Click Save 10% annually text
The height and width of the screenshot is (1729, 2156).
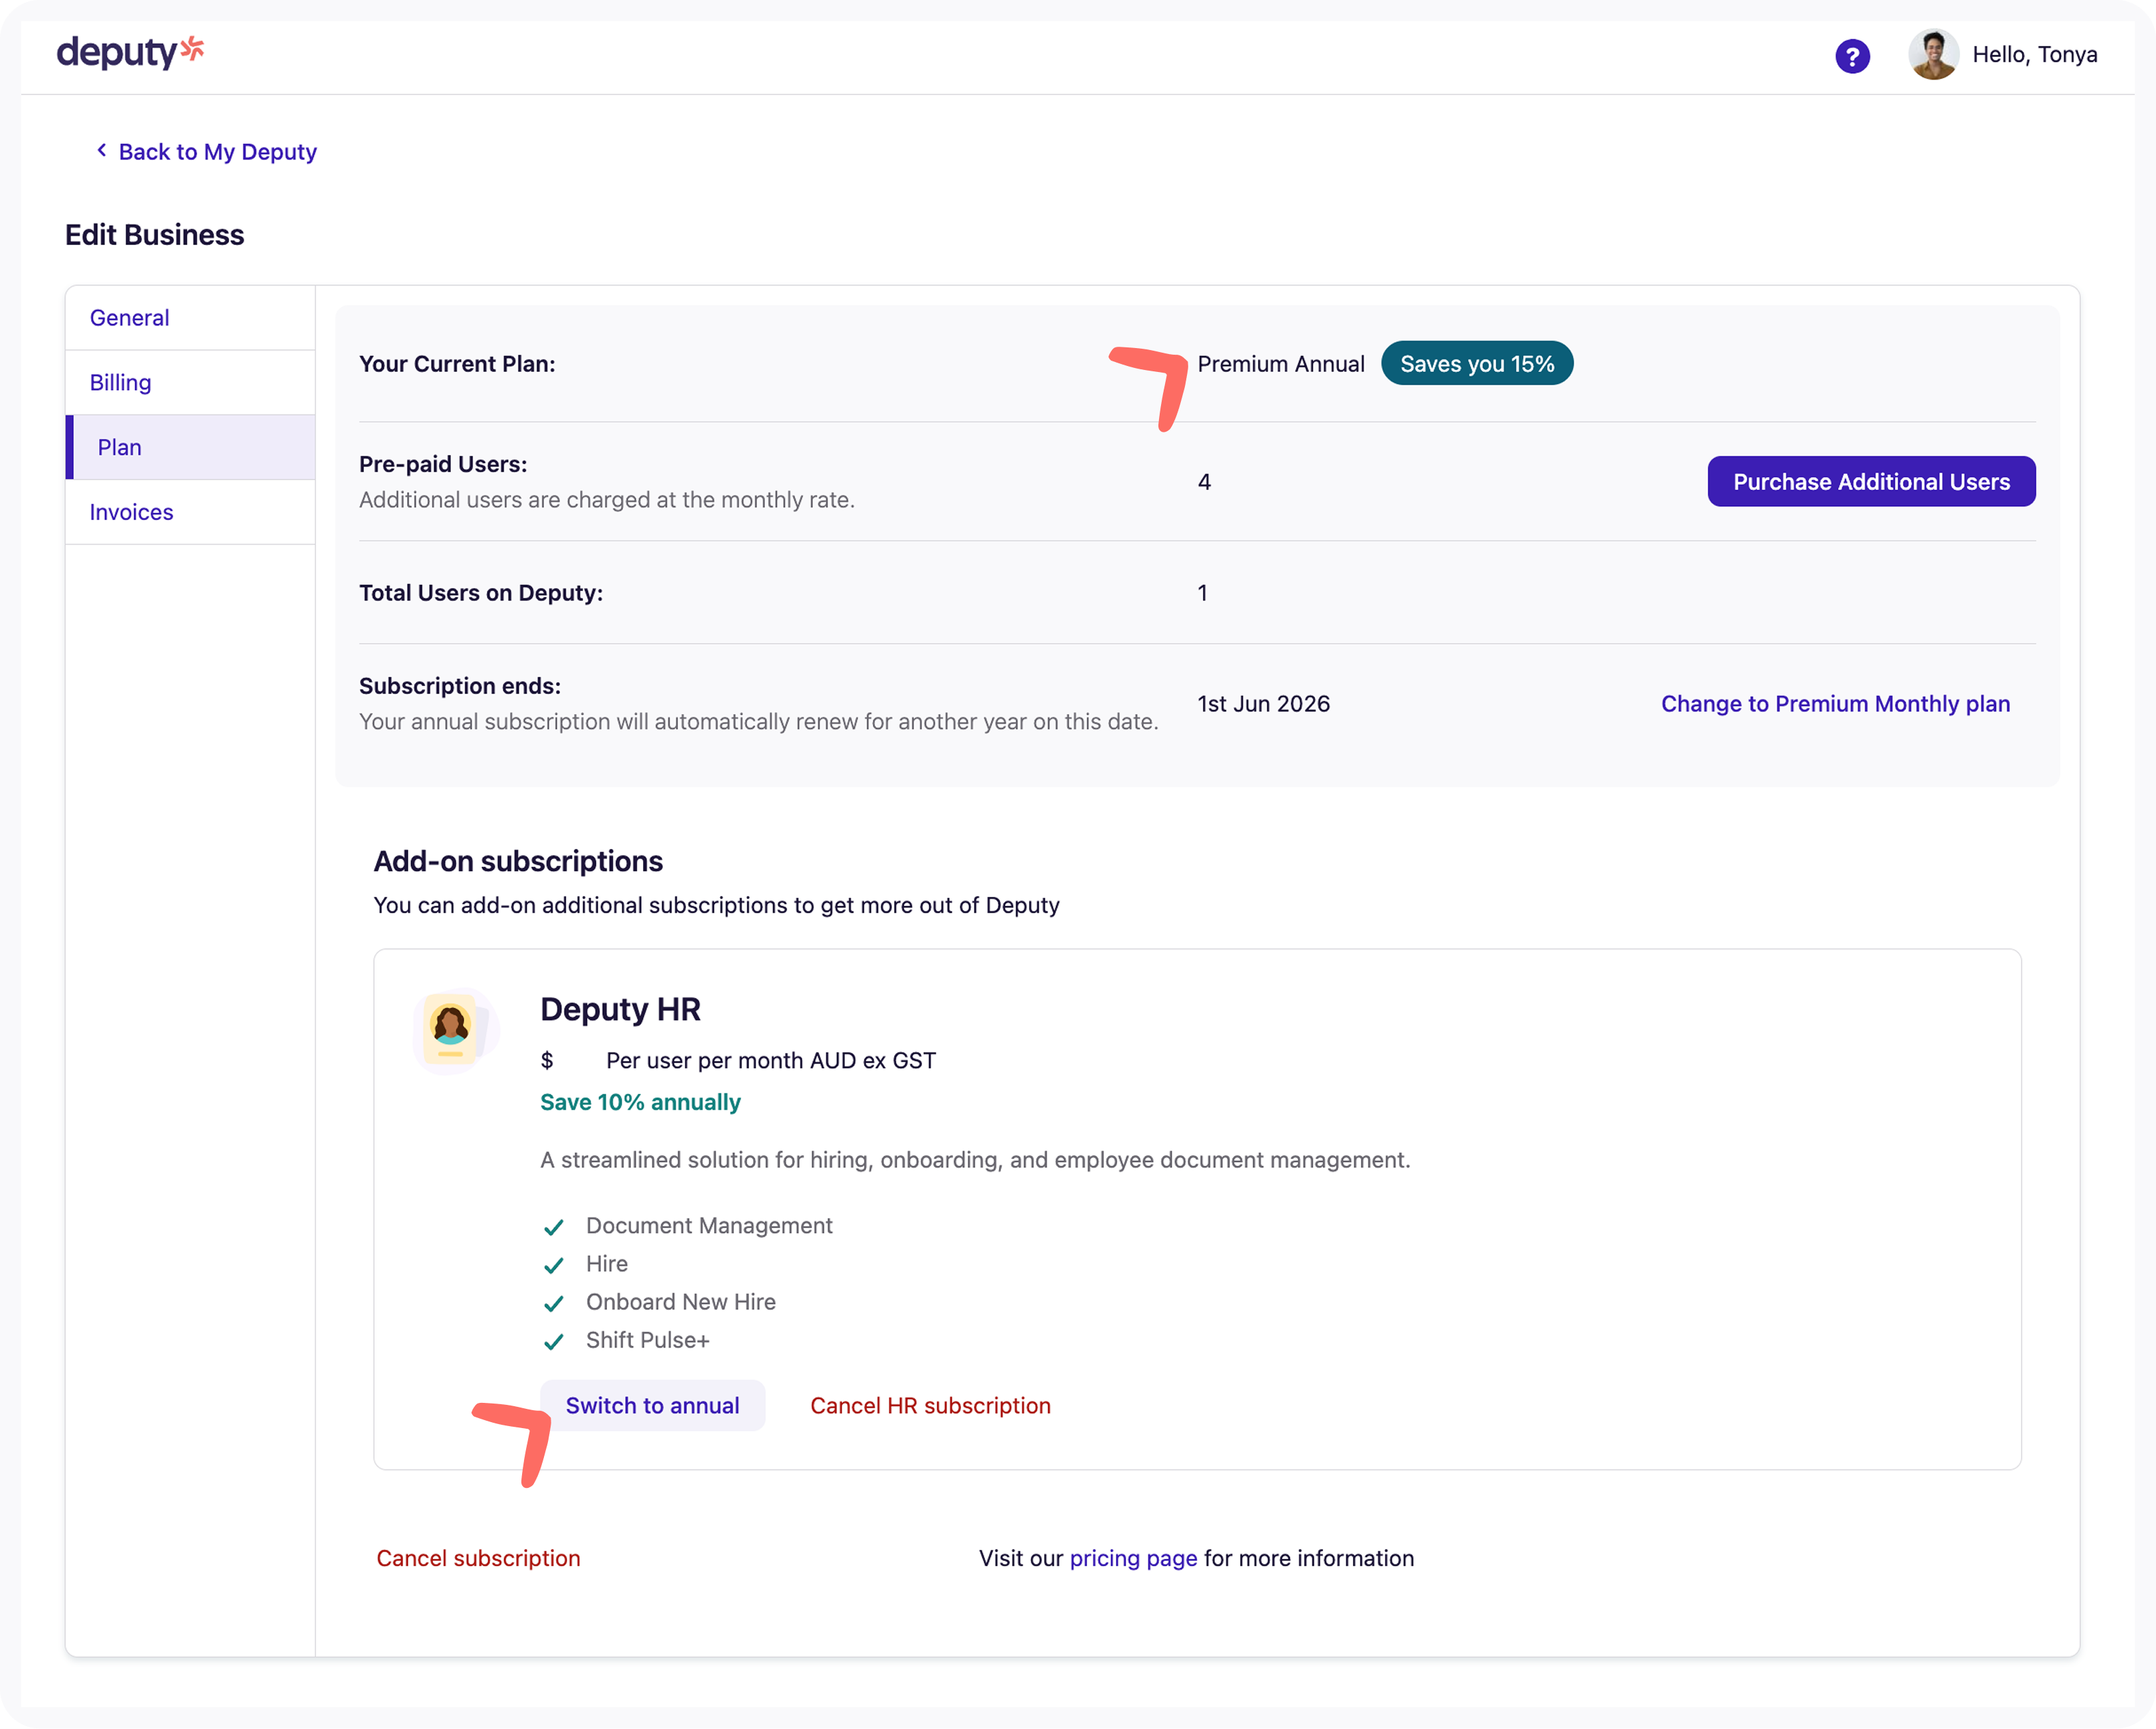pos(640,1102)
